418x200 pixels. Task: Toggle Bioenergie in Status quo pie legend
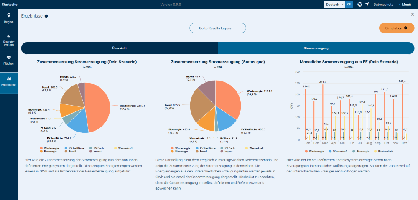(x=180, y=152)
